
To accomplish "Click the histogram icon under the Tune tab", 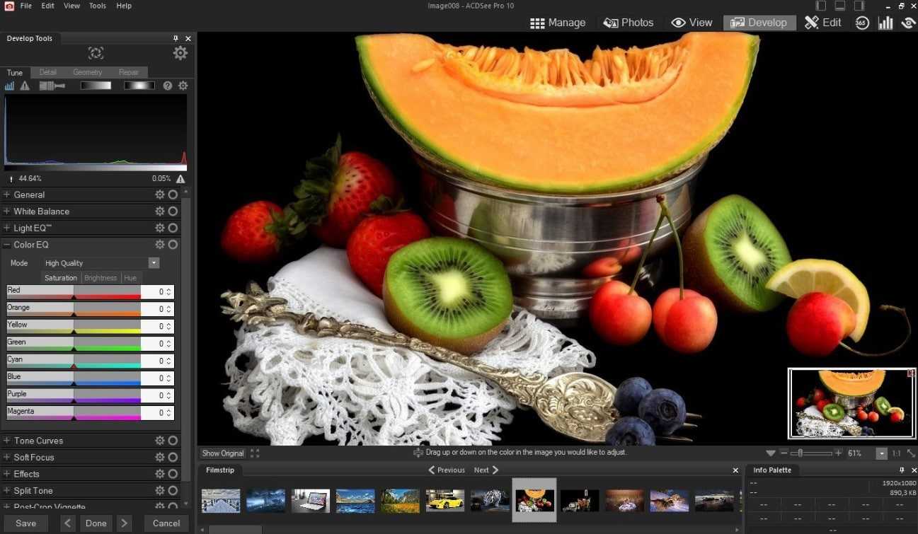I will click(10, 86).
